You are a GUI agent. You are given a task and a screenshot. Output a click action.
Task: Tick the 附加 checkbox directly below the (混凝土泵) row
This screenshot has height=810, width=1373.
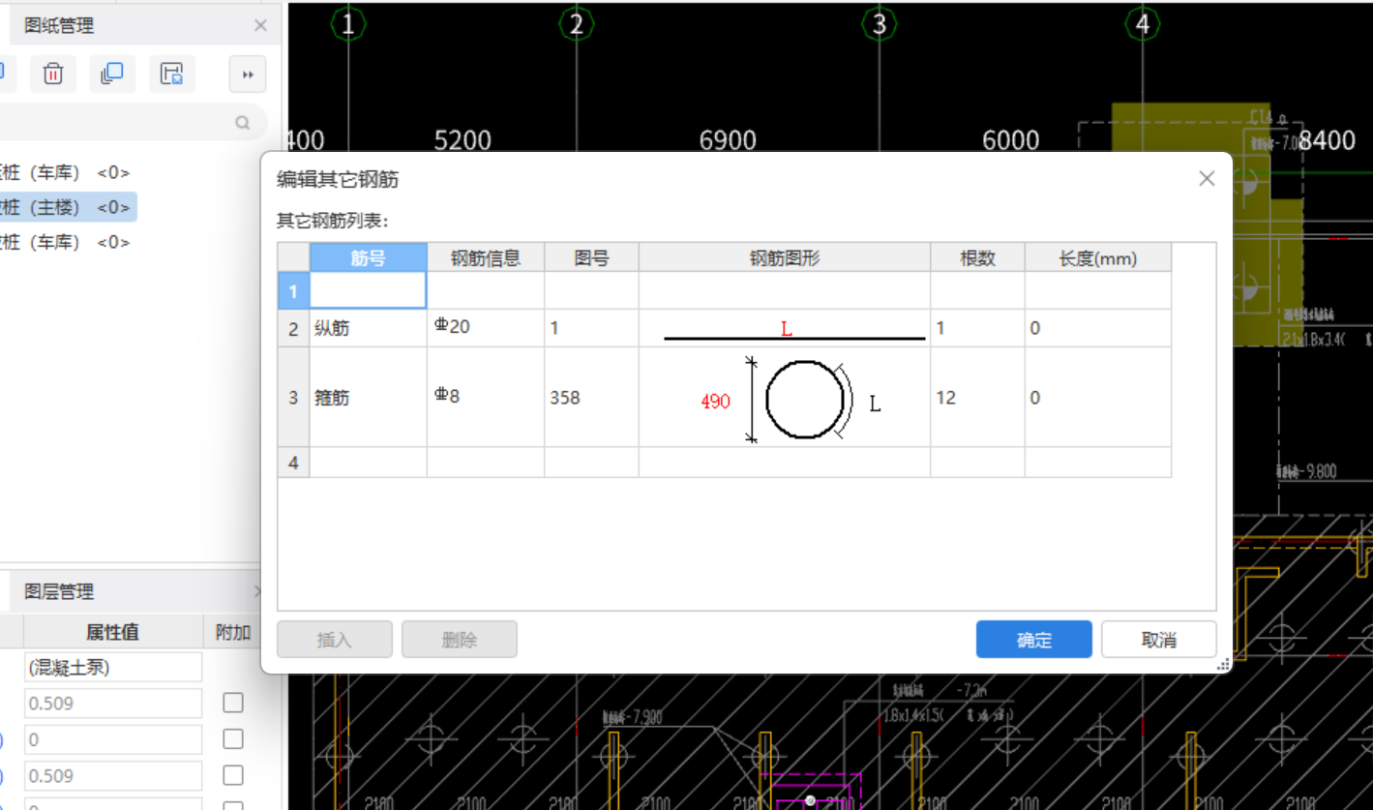[233, 703]
